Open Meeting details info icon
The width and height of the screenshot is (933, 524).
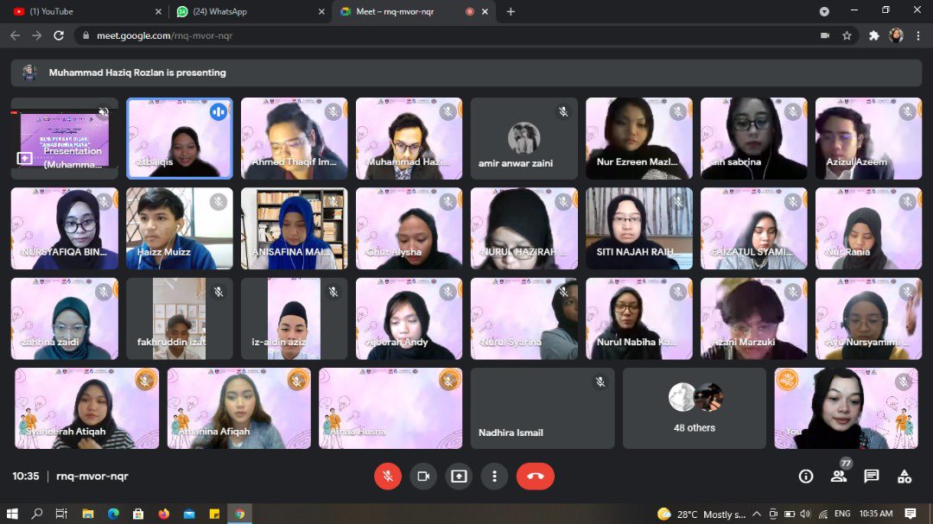806,476
